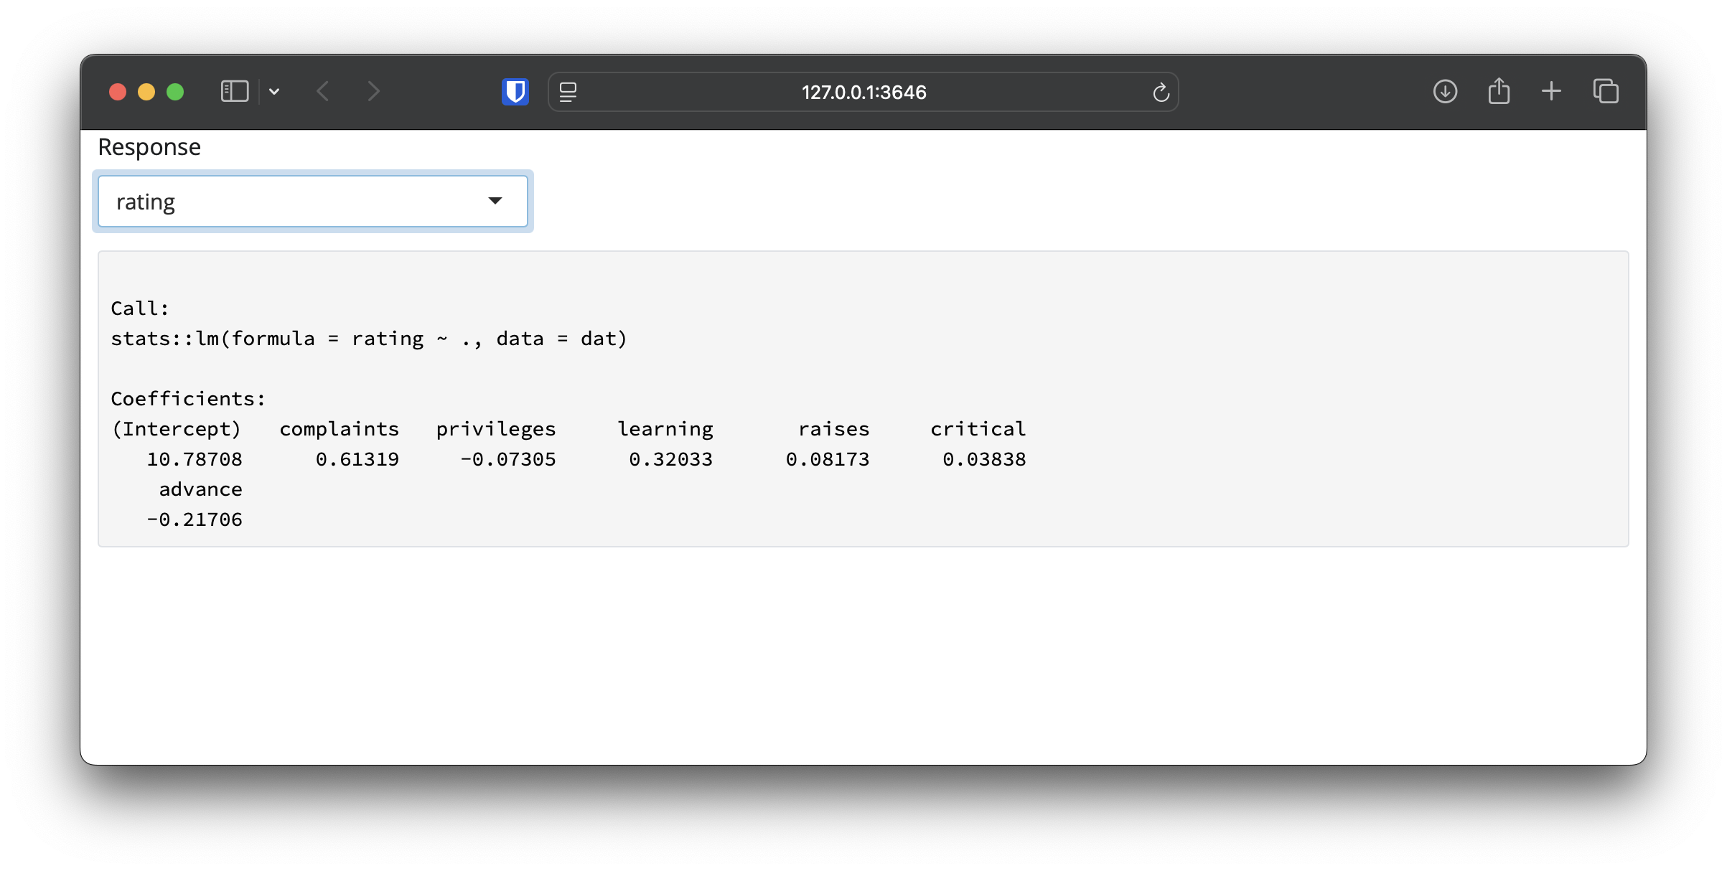
Task: Open the sidebar options chevron dropdown
Action: click(x=274, y=92)
